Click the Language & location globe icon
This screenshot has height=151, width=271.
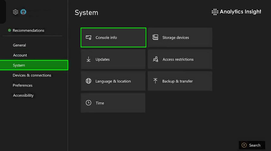[89, 81]
